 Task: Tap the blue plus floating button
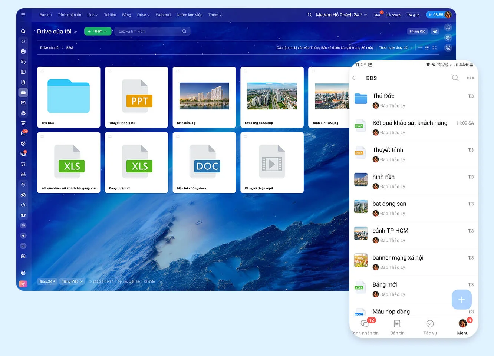[x=461, y=300]
